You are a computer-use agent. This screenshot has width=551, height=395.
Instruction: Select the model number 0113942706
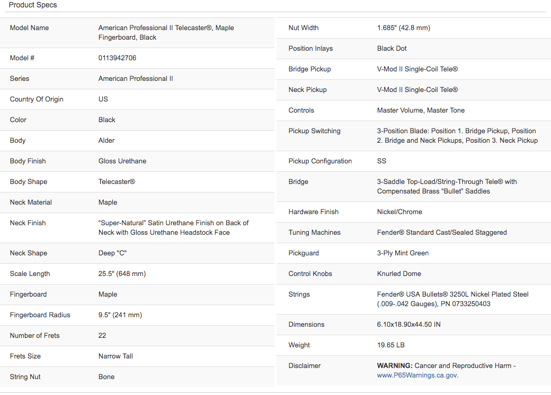[x=118, y=58]
